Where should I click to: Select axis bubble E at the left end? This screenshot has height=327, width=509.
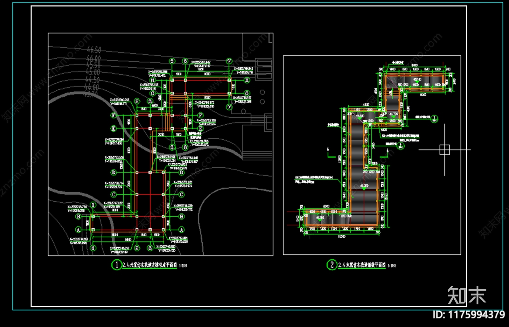pyautogui.click(x=114, y=129)
